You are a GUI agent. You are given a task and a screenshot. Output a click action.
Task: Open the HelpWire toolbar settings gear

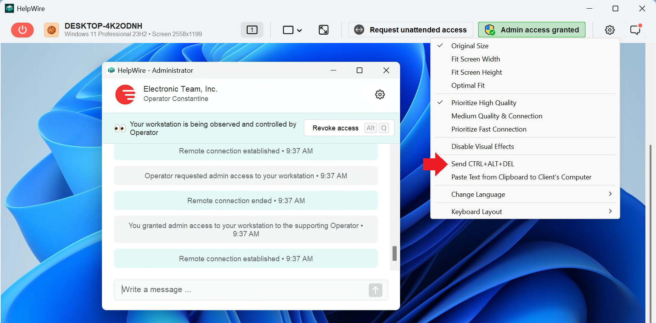(x=610, y=30)
